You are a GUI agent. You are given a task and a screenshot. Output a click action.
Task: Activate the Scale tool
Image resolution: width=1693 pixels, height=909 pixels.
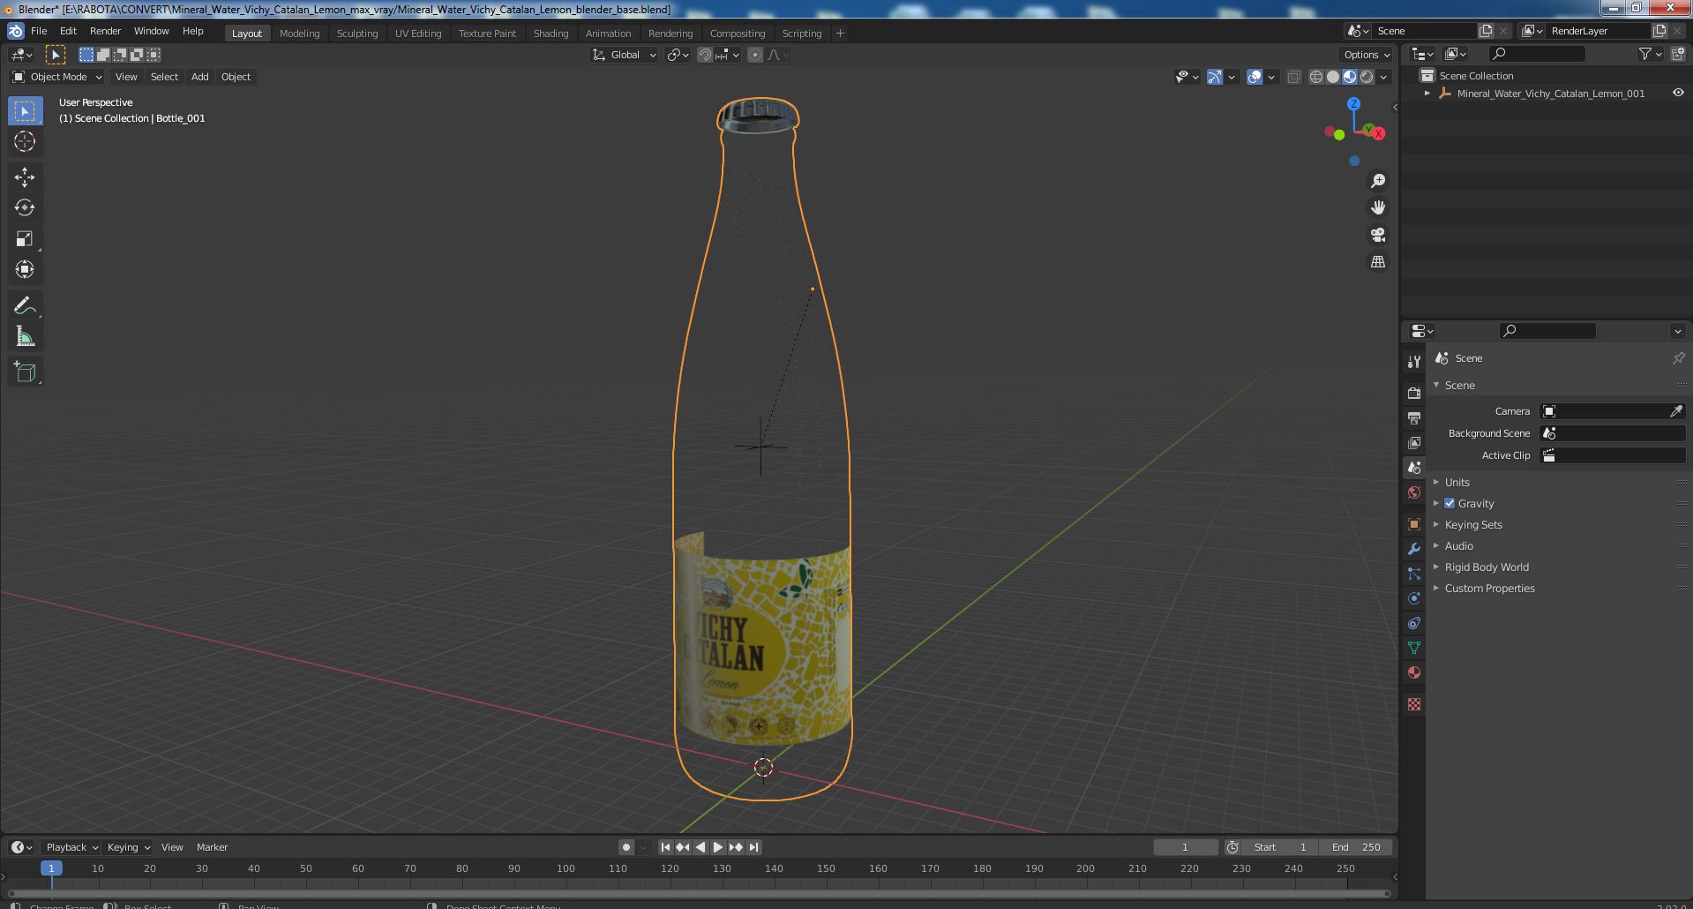coord(25,239)
